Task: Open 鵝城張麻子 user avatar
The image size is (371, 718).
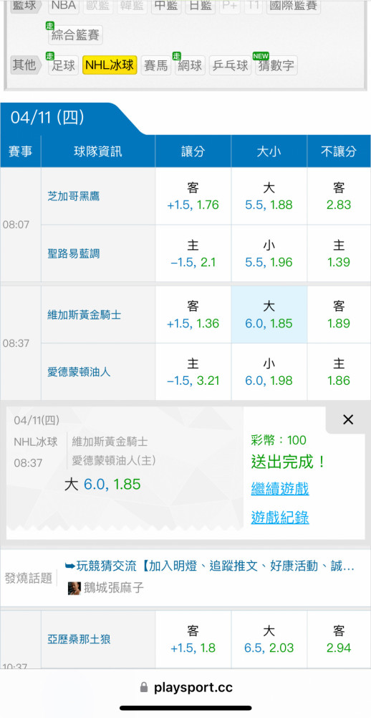Action: point(74,588)
